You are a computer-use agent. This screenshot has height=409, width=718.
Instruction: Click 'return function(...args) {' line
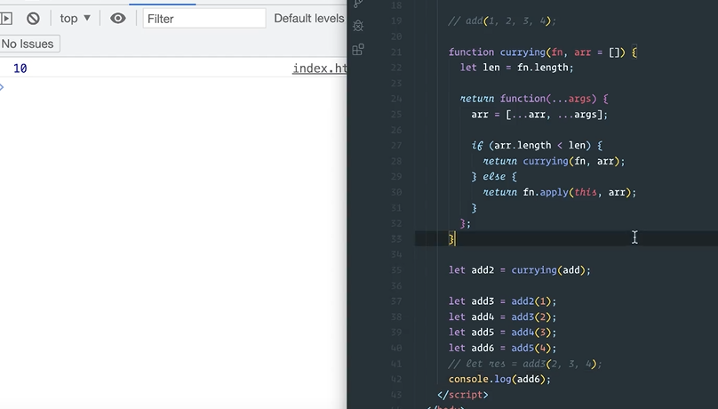click(534, 99)
